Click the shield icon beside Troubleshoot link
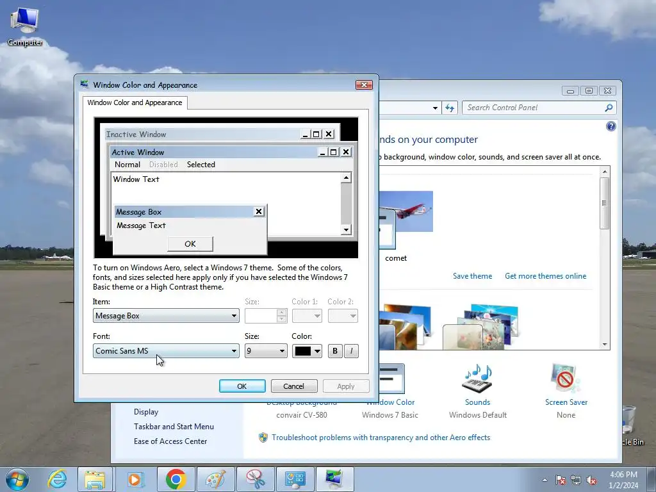 tap(263, 438)
